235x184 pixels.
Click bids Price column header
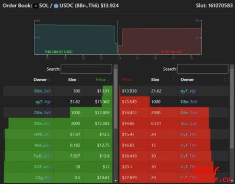[x=101, y=80]
